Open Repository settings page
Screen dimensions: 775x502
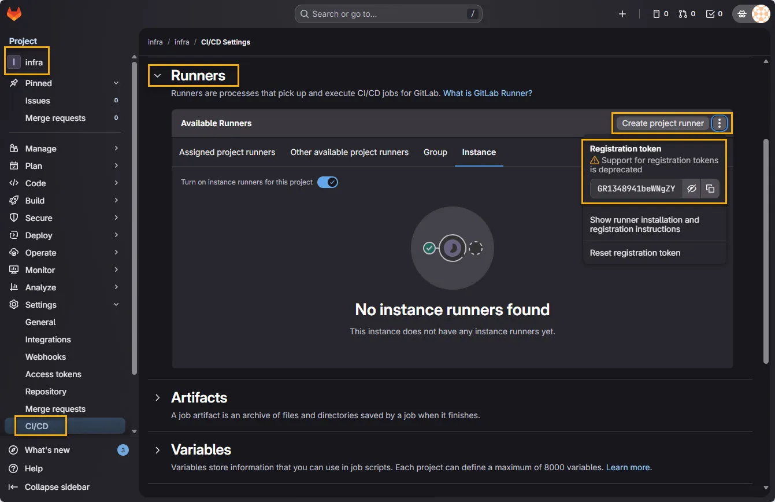[65, 392]
